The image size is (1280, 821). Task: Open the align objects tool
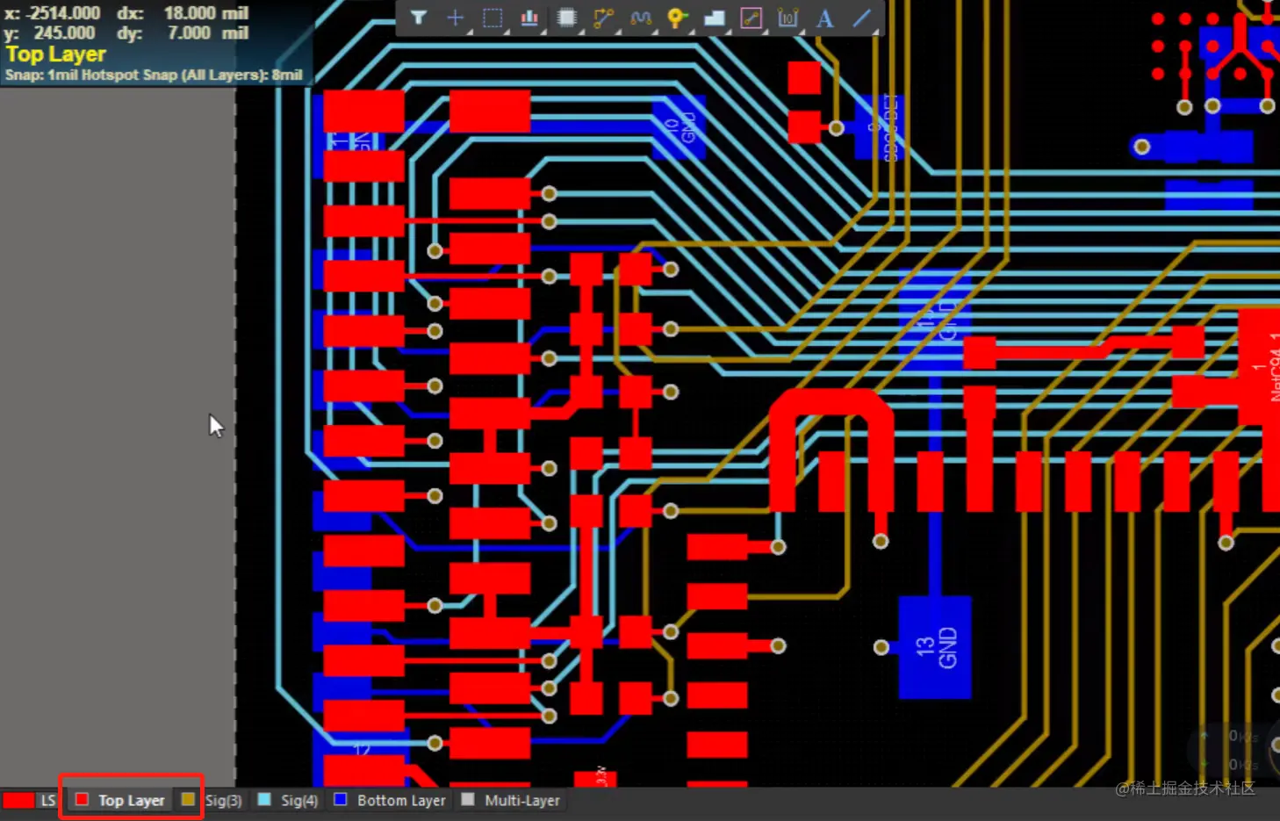[529, 18]
